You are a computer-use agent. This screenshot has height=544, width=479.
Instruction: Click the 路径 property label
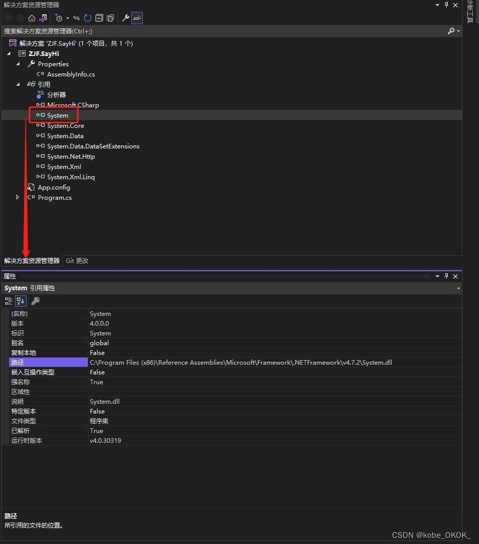tap(17, 363)
